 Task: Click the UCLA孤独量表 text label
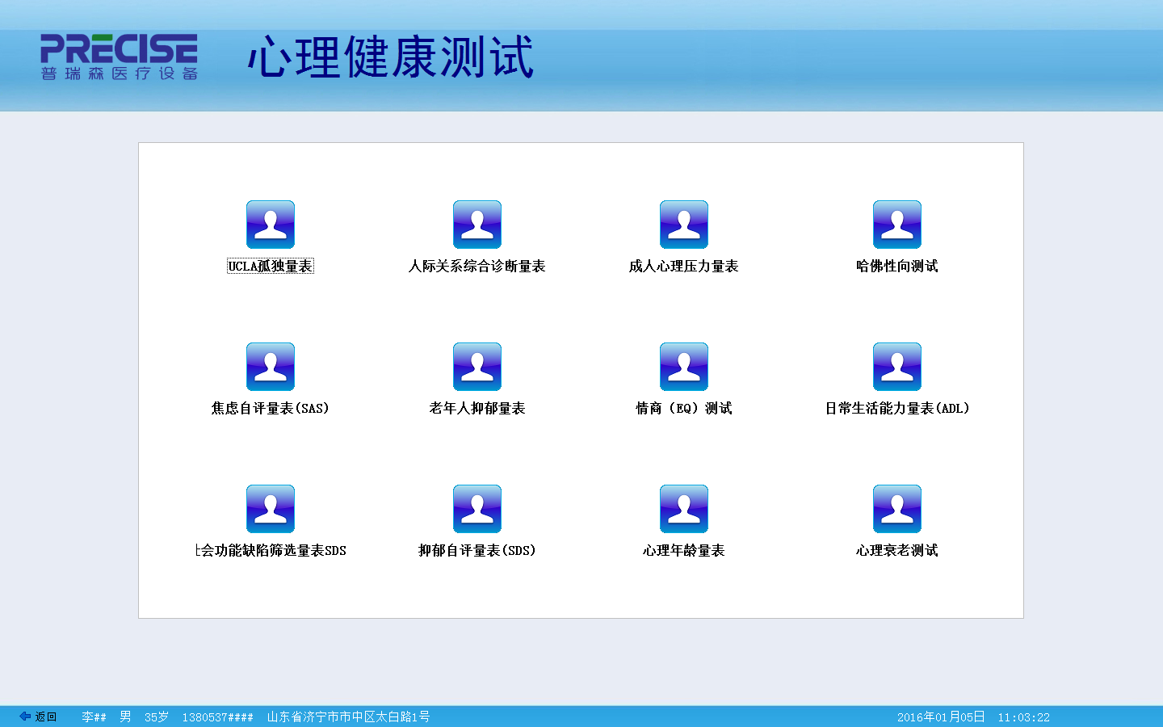click(270, 267)
